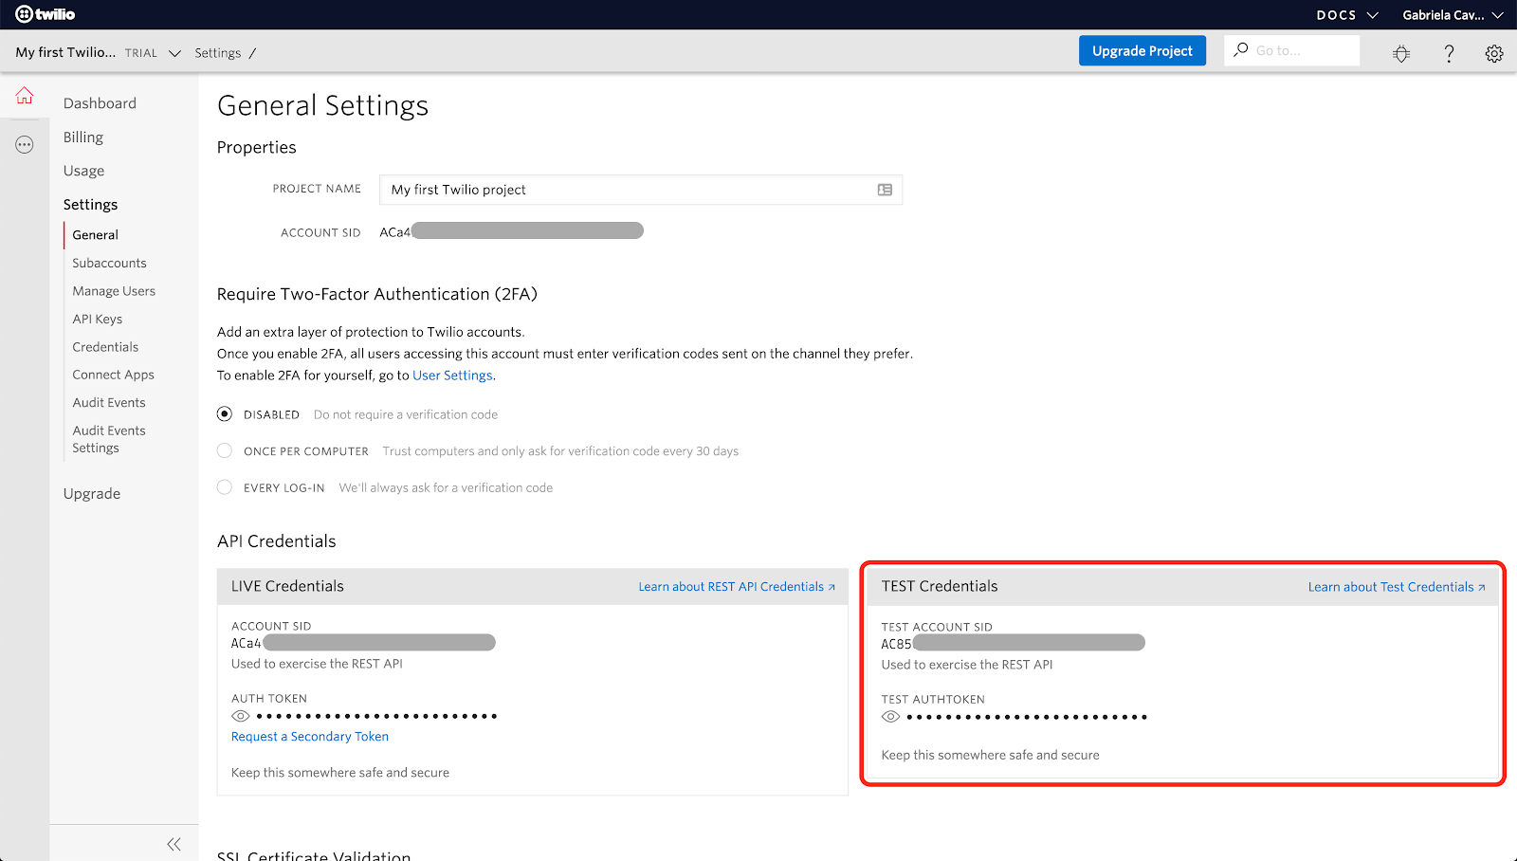Select Every Log-In 2FA option

[225, 487]
